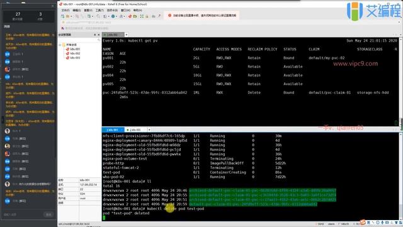Open the View menu
This screenshot has width=403, height=227.
coord(88,10)
